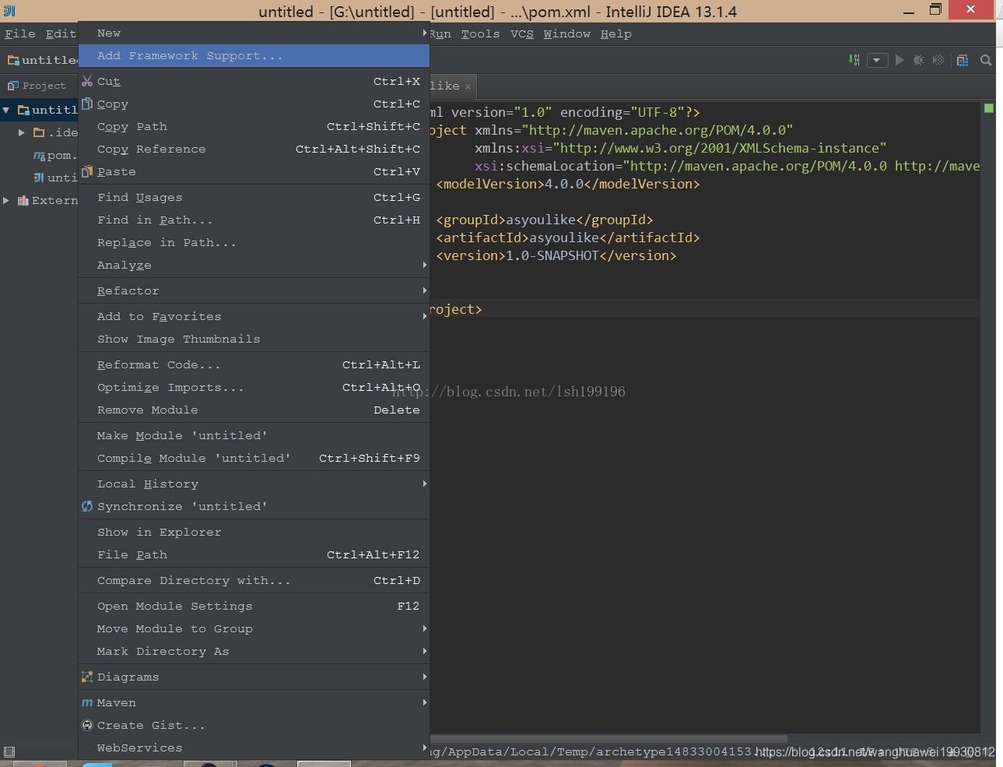Open the Window menu
Image resolution: width=1003 pixels, height=767 pixels.
click(x=566, y=33)
